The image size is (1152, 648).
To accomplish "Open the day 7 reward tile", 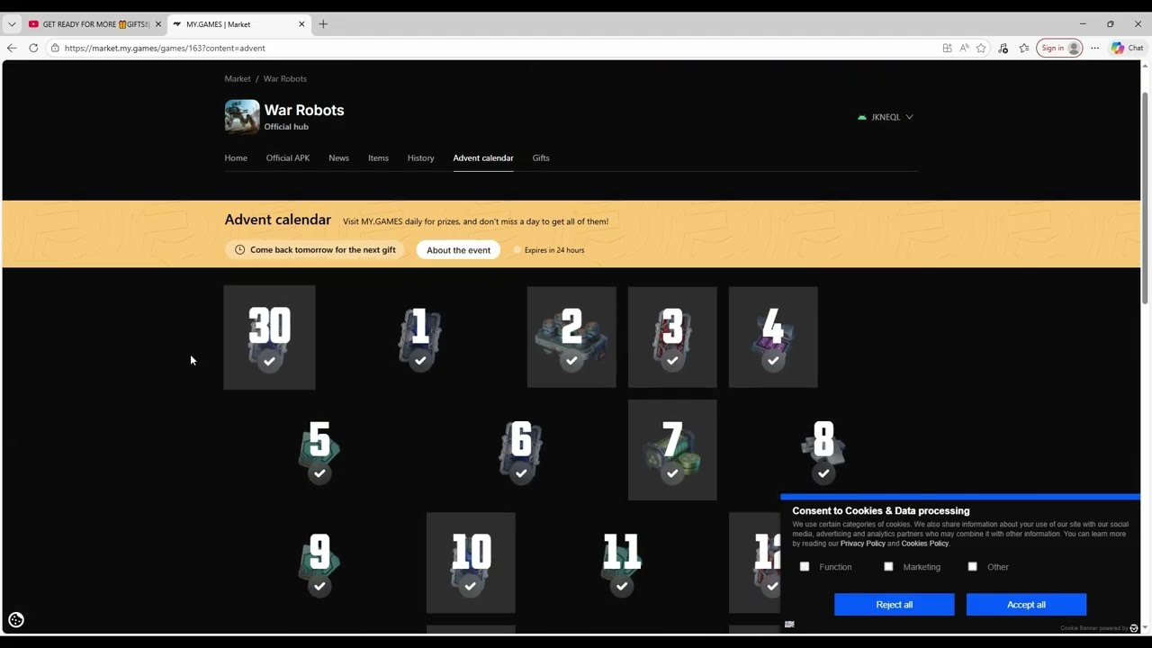I will point(672,450).
